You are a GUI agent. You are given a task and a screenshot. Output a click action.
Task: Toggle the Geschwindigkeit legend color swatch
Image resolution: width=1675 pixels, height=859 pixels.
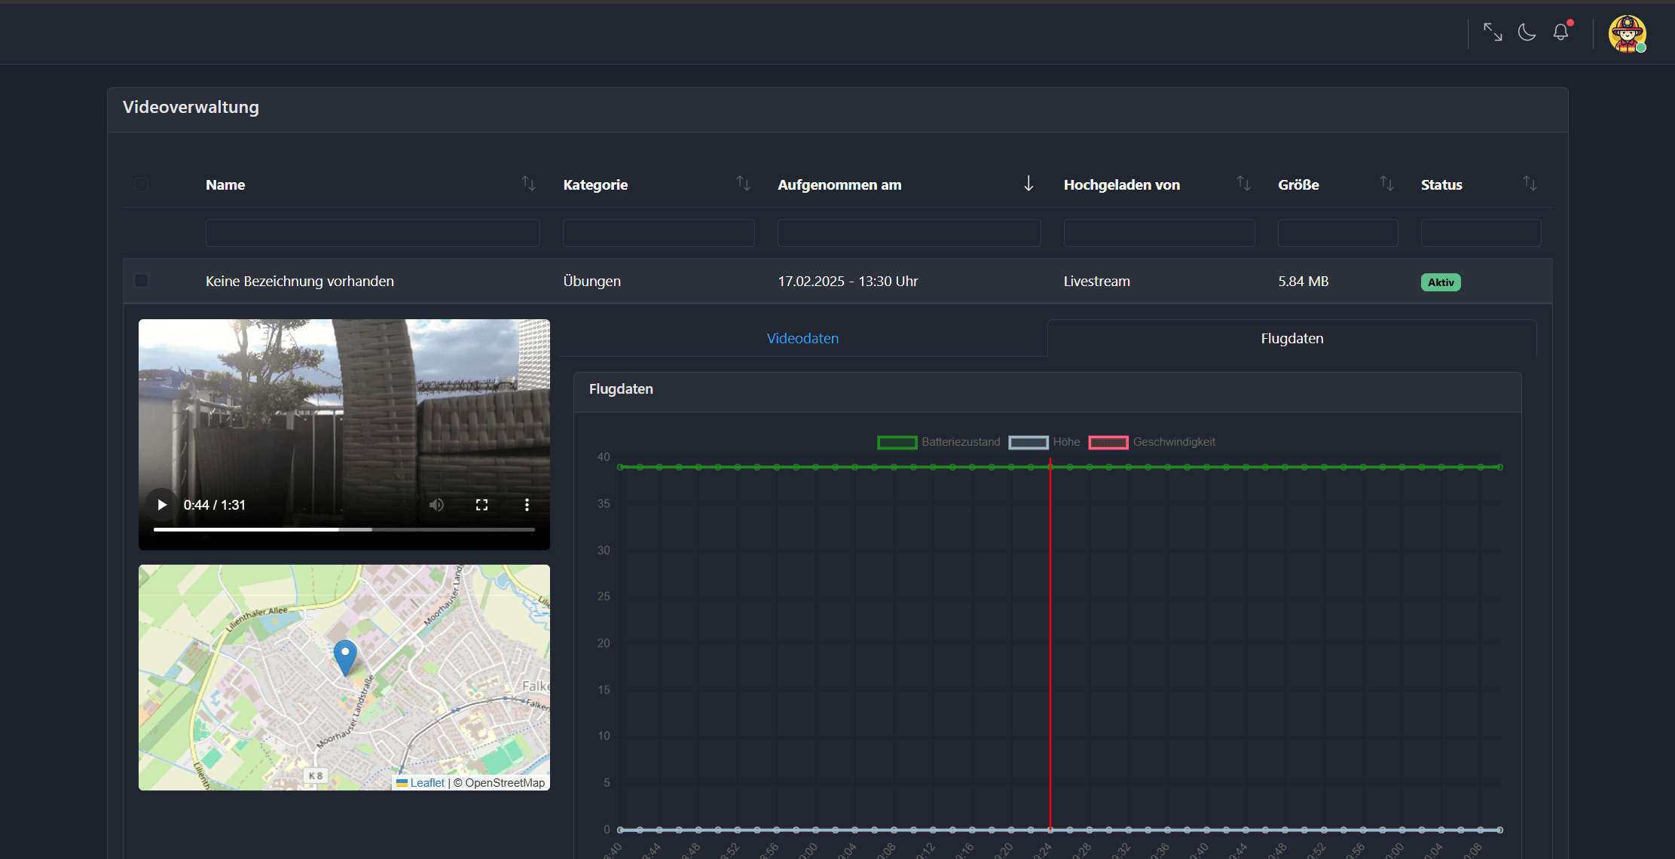(x=1108, y=442)
